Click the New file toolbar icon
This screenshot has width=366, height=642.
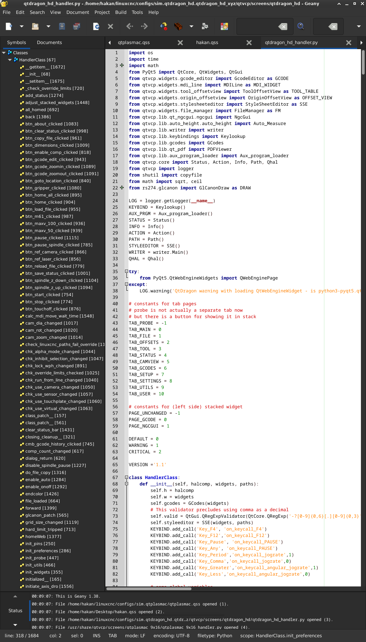click(x=9, y=26)
